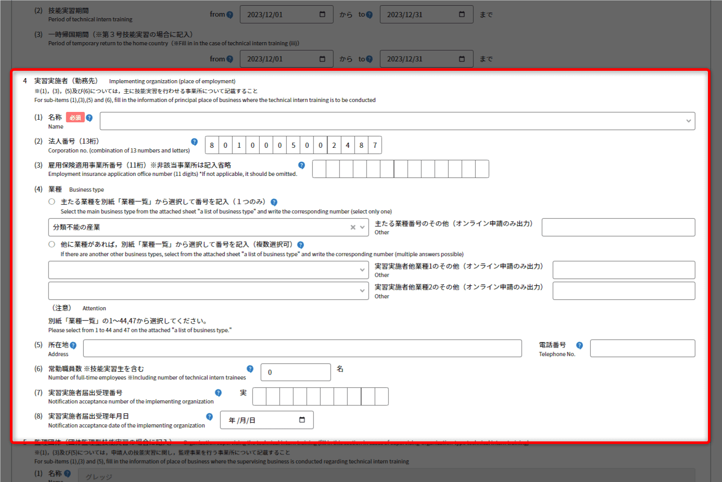Expand the 分類不能の産業 main business type dropdown
Viewport: 722px width, 482px height.
362,227
